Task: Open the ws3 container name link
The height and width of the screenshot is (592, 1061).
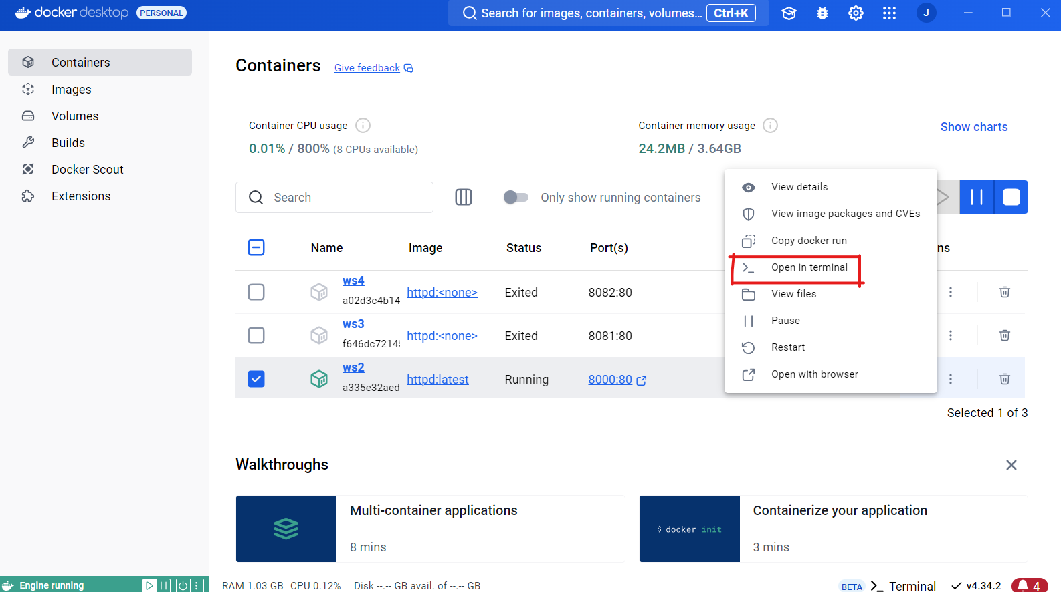Action: [x=353, y=324]
